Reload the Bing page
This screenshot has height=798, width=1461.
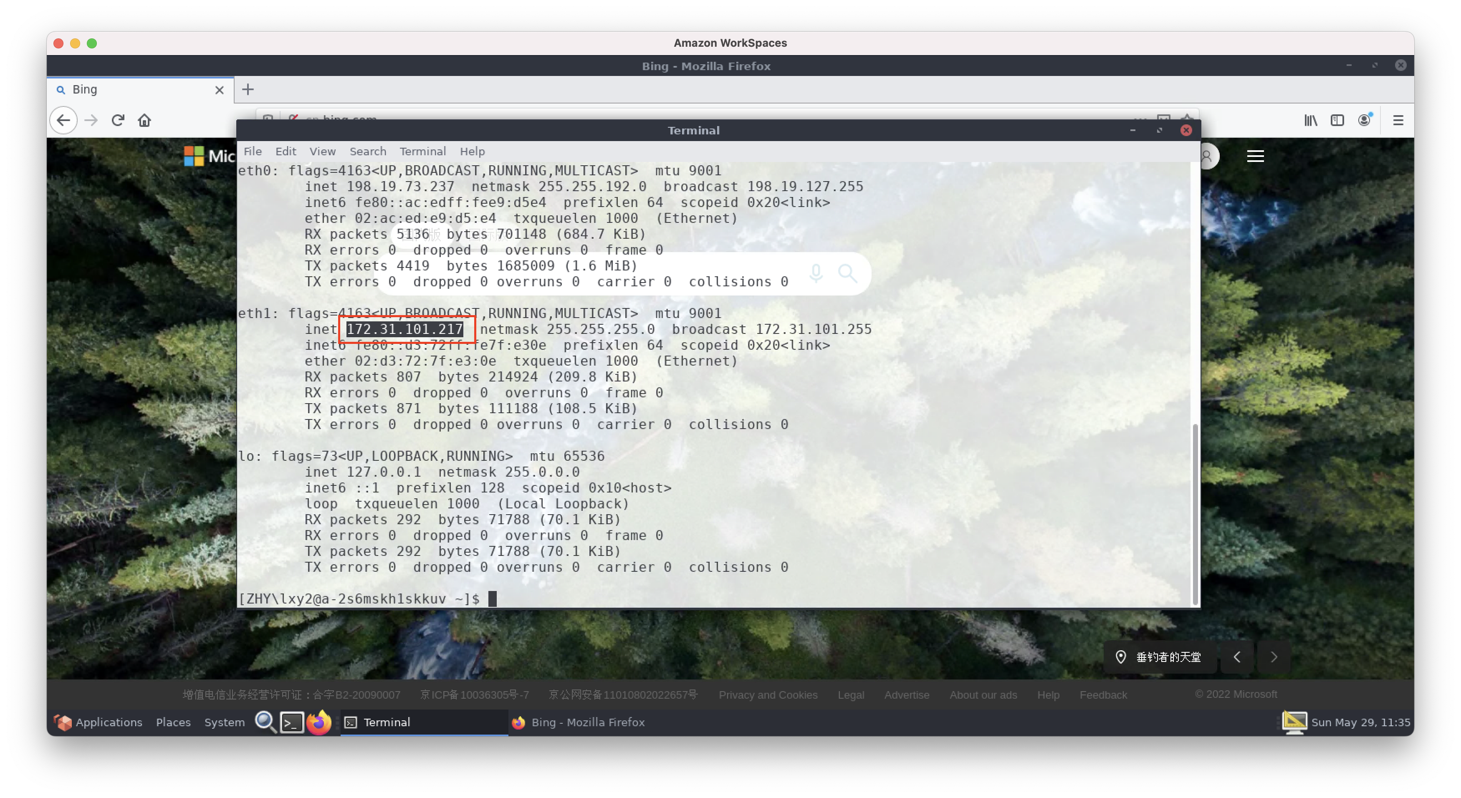[x=117, y=120]
